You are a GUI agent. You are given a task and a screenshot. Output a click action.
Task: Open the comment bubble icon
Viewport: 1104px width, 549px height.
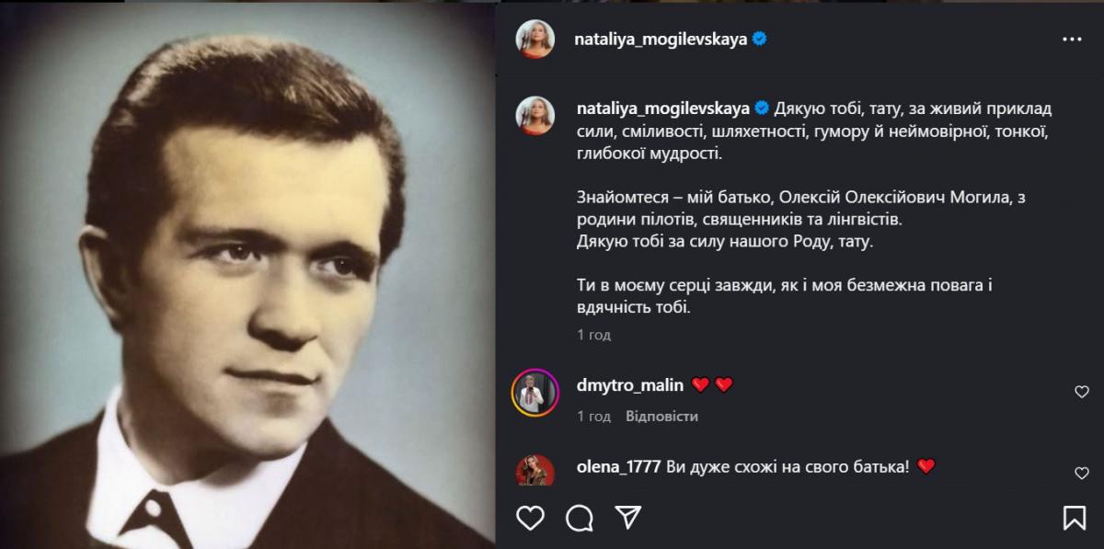click(x=579, y=518)
